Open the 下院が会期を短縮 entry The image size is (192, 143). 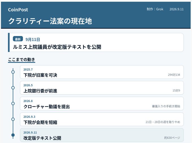[x=102, y=119]
